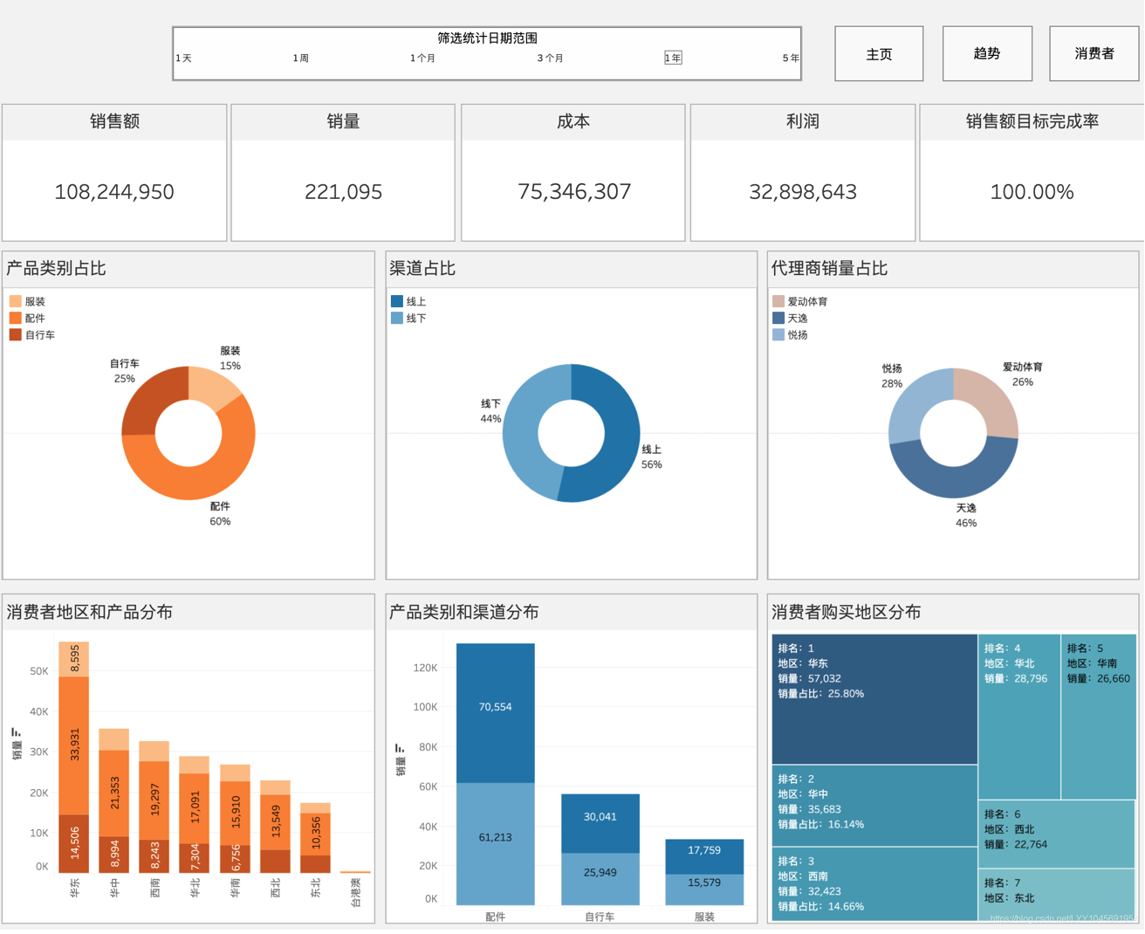Select the 华东 bar segment labeled 8,595
The width and height of the screenshot is (1145, 934).
click(74, 659)
